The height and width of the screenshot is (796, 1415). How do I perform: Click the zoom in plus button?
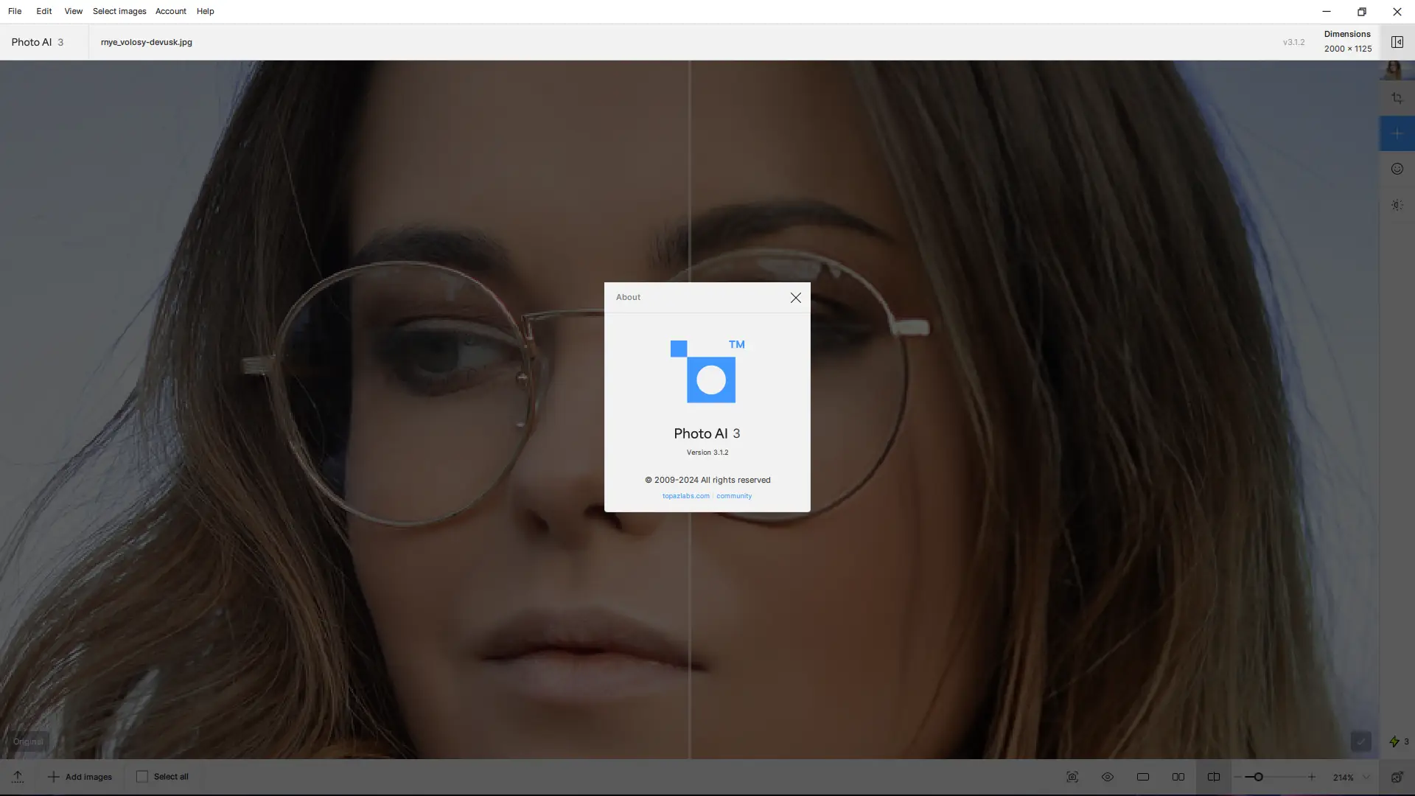pyautogui.click(x=1312, y=777)
